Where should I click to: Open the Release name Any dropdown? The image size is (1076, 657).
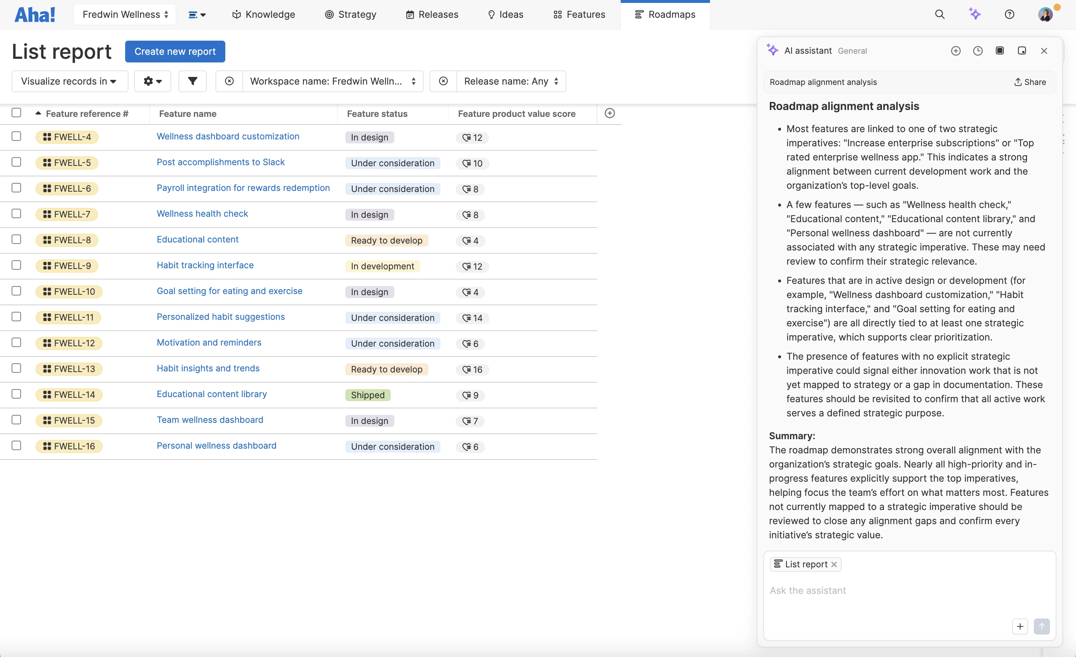pyautogui.click(x=510, y=81)
